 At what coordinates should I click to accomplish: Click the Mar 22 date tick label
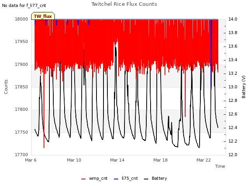pos(203,160)
